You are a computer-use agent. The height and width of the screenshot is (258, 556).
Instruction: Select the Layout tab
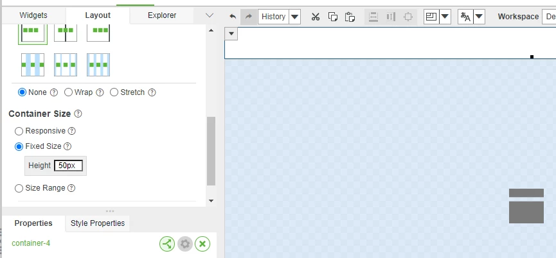98,15
